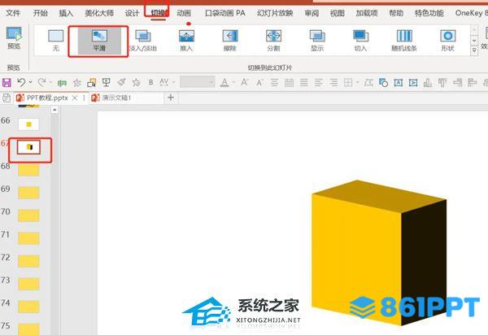Open the 文件 menu
Viewport: 488px width, 335px height.
coord(13,13)
